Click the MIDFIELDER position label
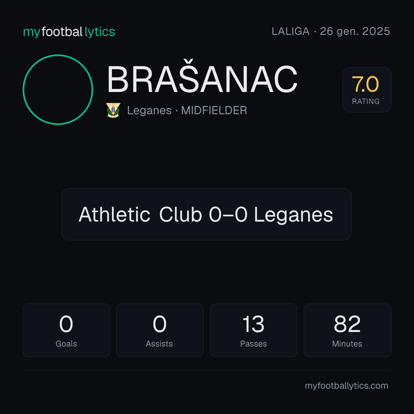This screenshot has height=414, width=414. click(x=214, y=110)
